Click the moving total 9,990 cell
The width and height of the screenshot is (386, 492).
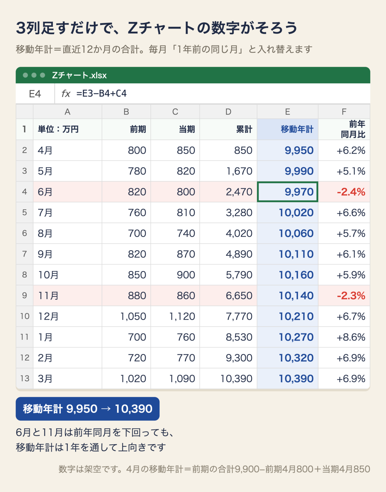pyautogui.click(x=288, y=171)
